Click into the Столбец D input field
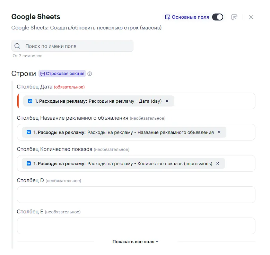 click(x=136, y=195)
